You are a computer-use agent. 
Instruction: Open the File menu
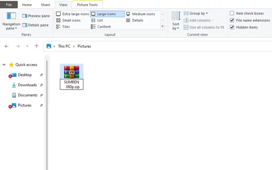click(9, 5)
